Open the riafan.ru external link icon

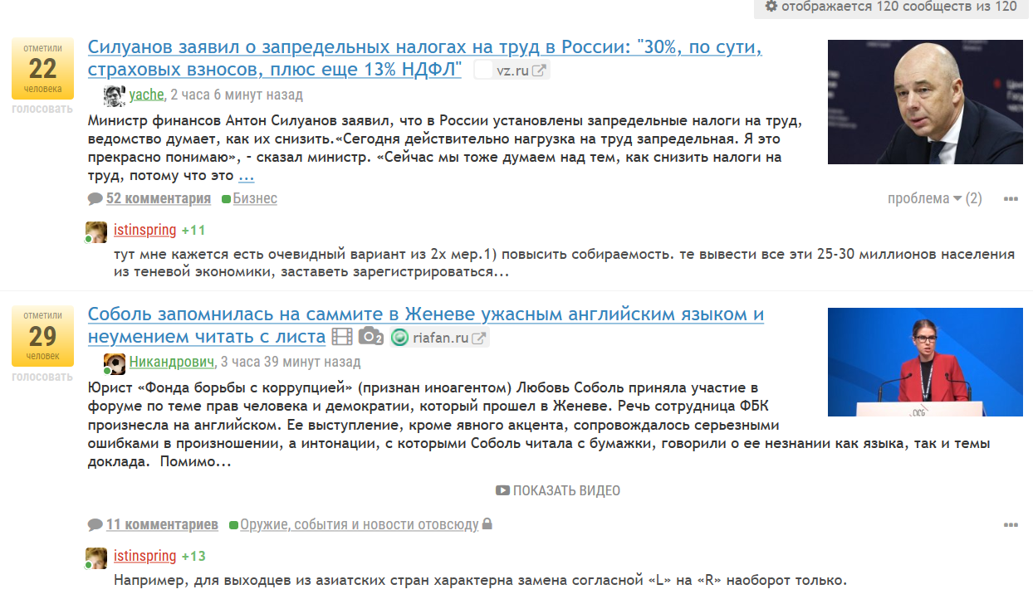(479, 338)
